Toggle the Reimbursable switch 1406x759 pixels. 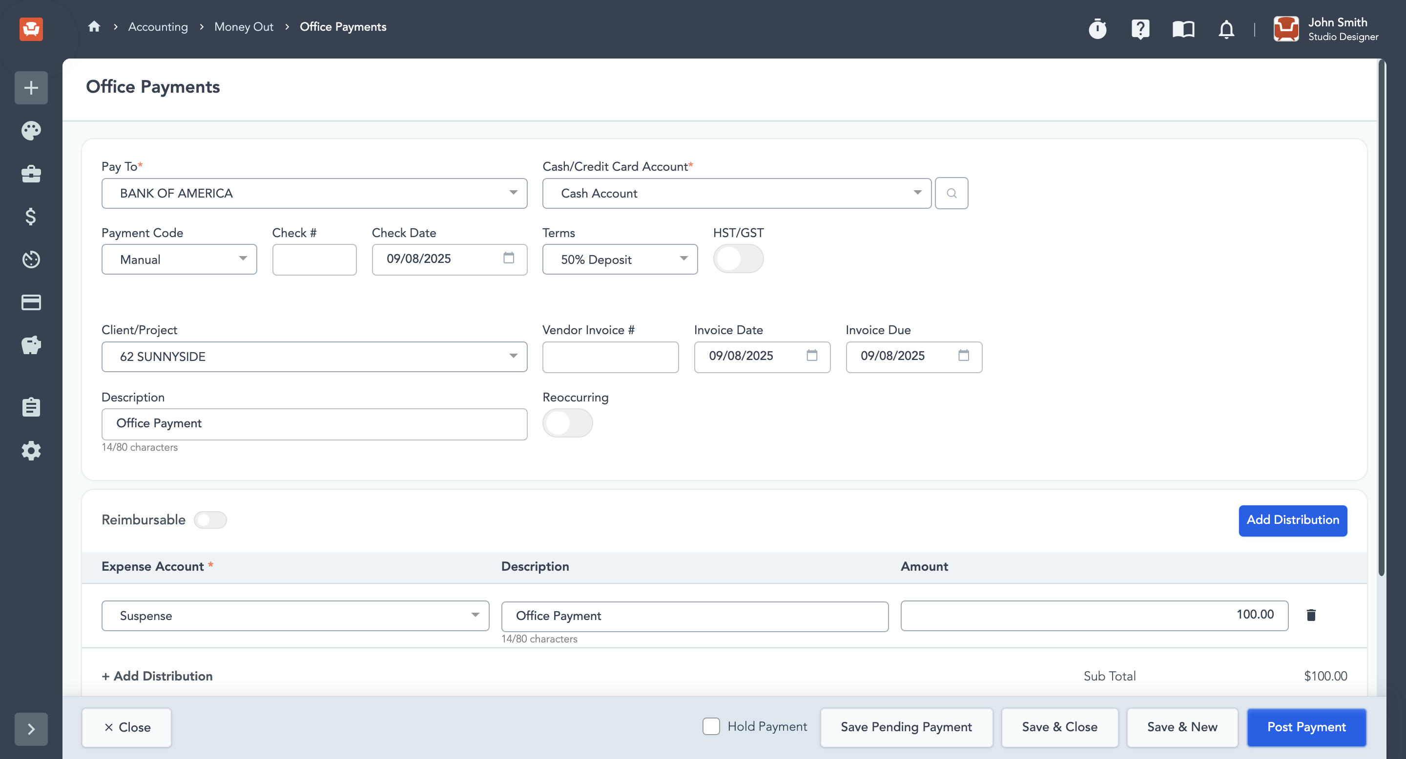tap(210, 519)
